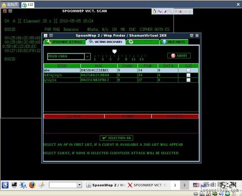Click the channel slider handle
Viewport: 242px width, 196px height.
tap(114, 52)
